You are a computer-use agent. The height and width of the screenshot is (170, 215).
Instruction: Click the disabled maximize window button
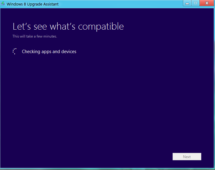pyautogui.click(x=195, y=3)
